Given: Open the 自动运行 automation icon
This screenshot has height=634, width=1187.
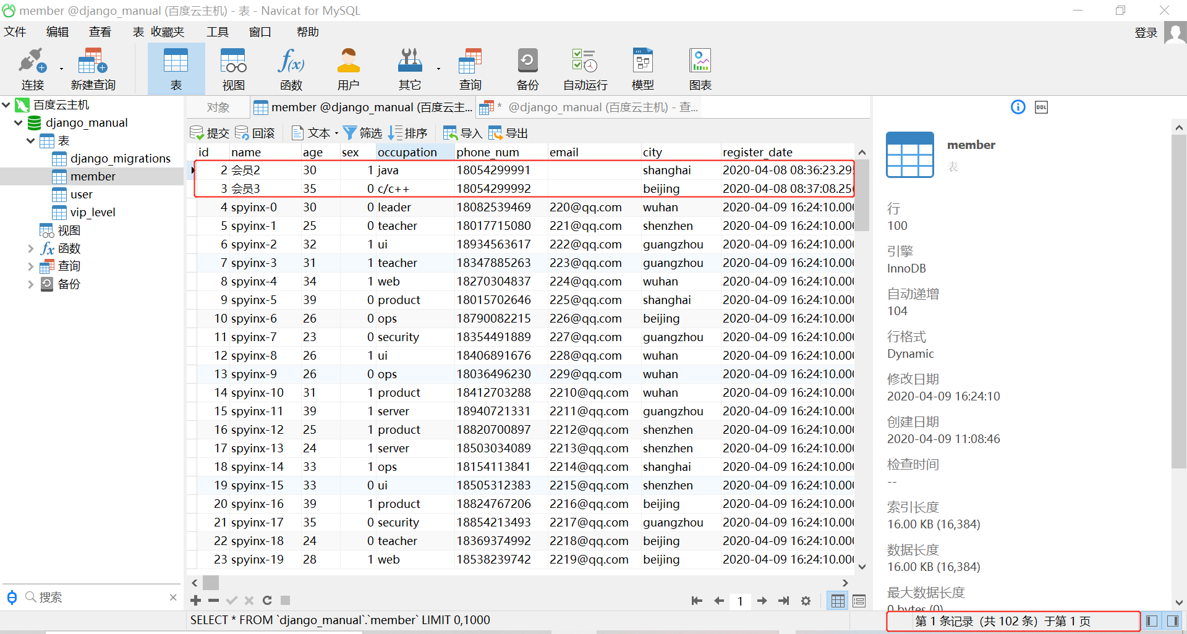Looking at the screenshot, I should pyautogui.click(x=585, y=69).
